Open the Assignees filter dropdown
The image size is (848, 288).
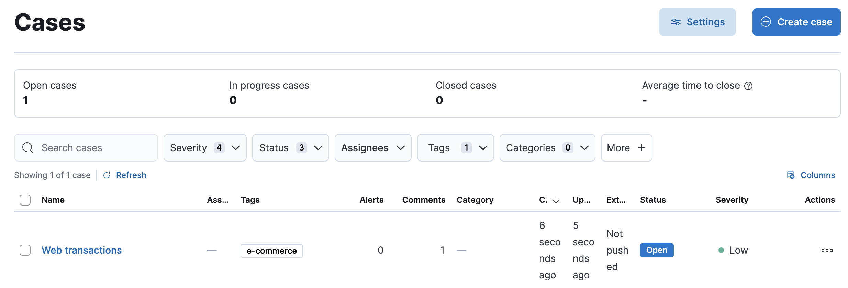[x=373, y=148]
